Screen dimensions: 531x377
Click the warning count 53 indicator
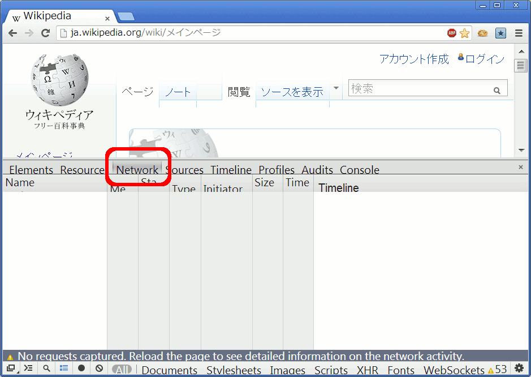pyautogui.click(x=497, y=369)
